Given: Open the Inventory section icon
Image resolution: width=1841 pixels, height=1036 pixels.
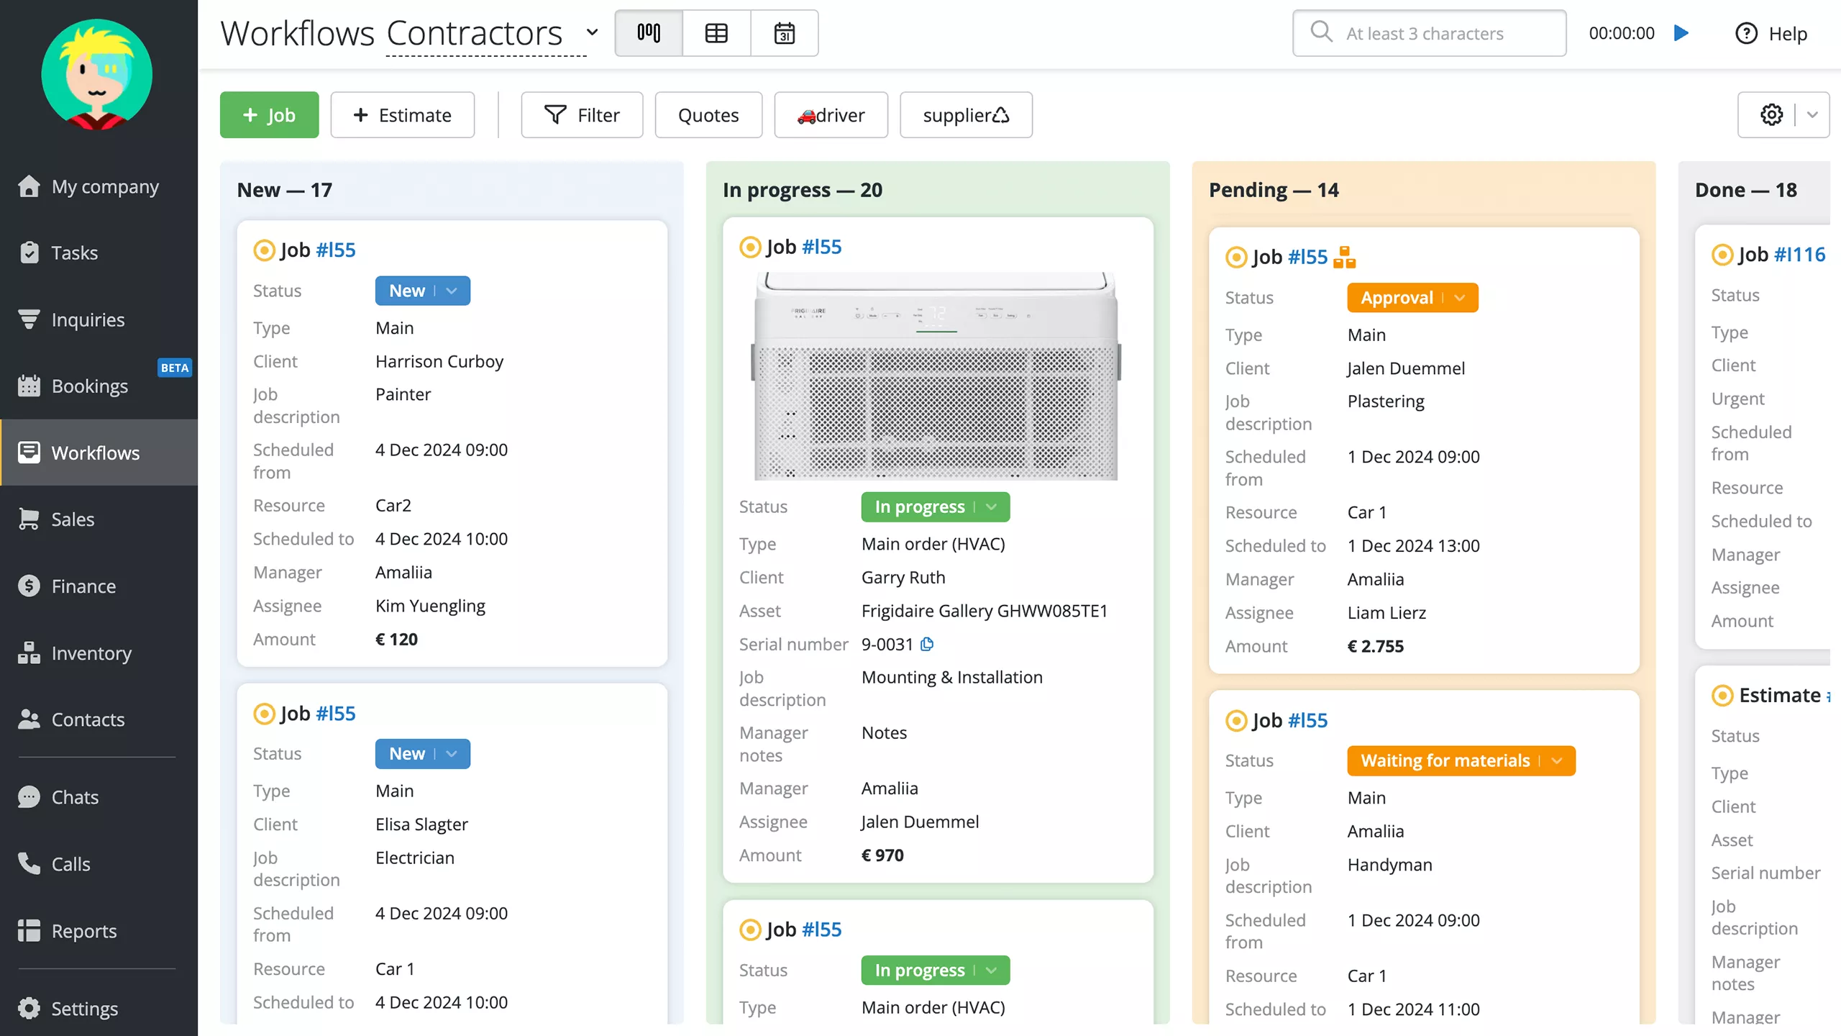Looking at the screenshot, I should pyautogui.click(x=29, y=653).
